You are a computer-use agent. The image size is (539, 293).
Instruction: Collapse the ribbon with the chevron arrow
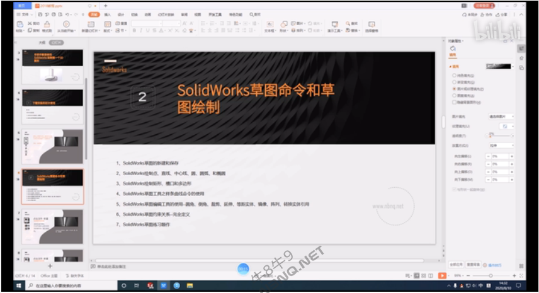tap(521, 14)
